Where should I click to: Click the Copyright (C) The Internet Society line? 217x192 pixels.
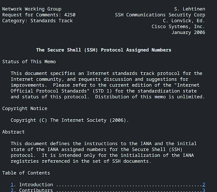pyautogui.click(x=70, y=120)
